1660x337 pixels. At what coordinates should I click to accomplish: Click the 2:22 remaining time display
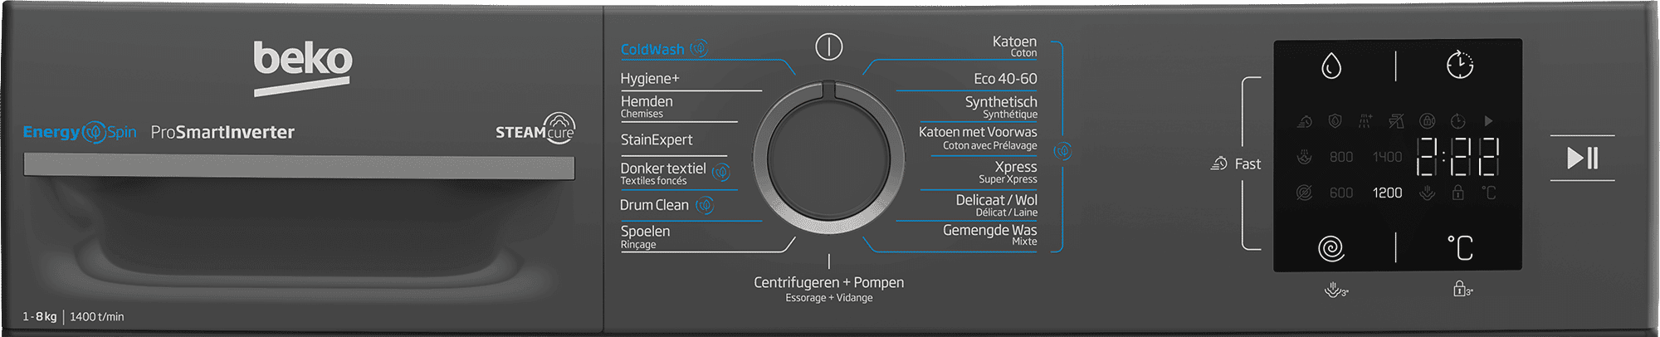click(x=1457, y=156)
